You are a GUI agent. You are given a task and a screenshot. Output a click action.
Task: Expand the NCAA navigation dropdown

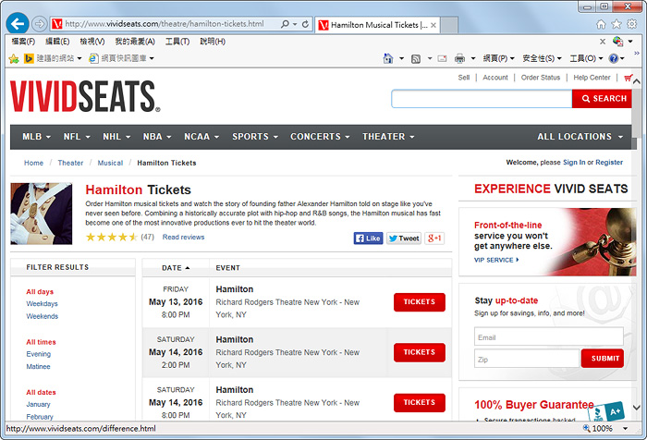[x=201, y=137]
